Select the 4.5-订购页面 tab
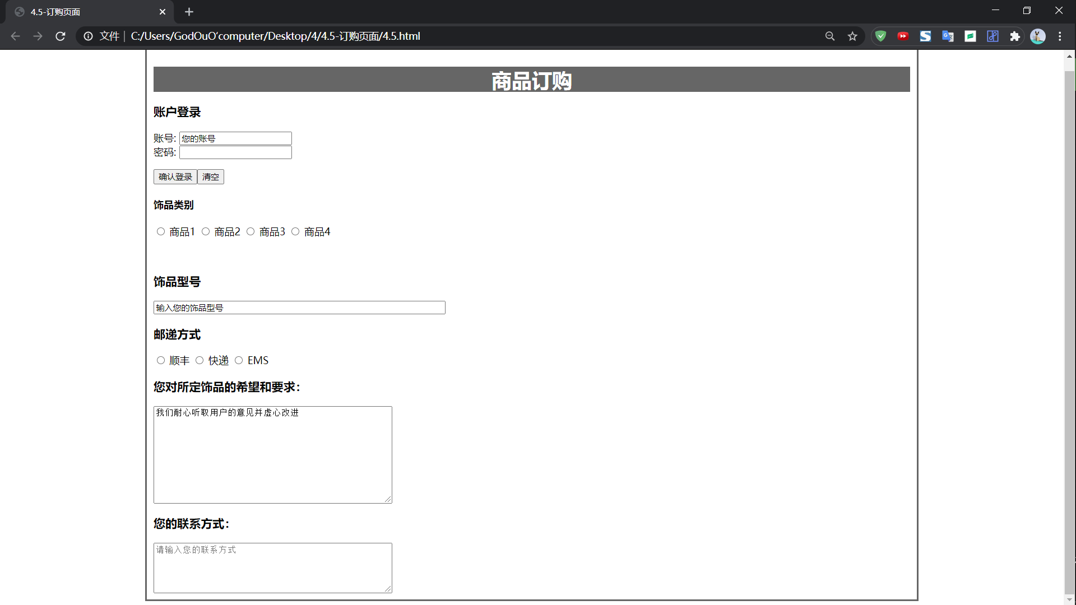 click(84, 12)
